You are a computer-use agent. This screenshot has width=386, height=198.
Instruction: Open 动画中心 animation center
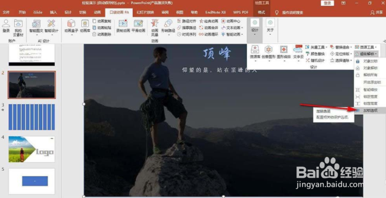coord(231,21)
